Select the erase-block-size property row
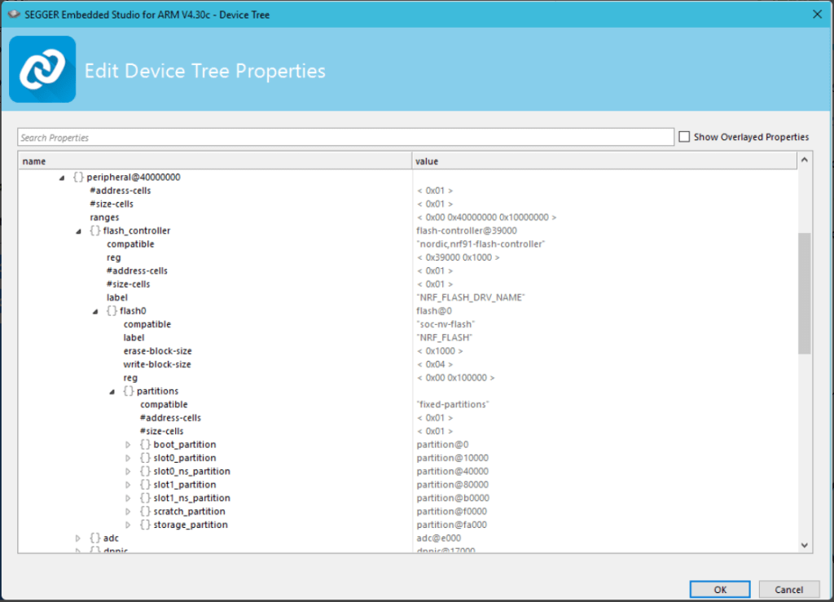The width and height of the screenshot is (834, 602). tap(158, 351)
